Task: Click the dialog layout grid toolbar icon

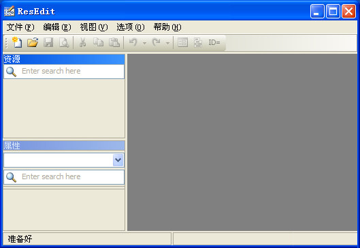Action: pos(183,42)
